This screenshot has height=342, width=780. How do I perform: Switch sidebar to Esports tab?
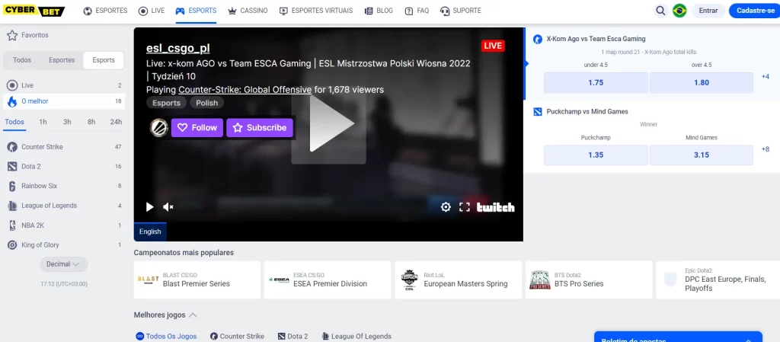click(104, 60)
